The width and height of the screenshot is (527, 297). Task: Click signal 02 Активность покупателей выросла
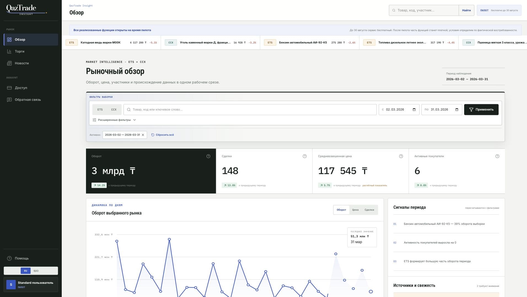click(446, 243)
